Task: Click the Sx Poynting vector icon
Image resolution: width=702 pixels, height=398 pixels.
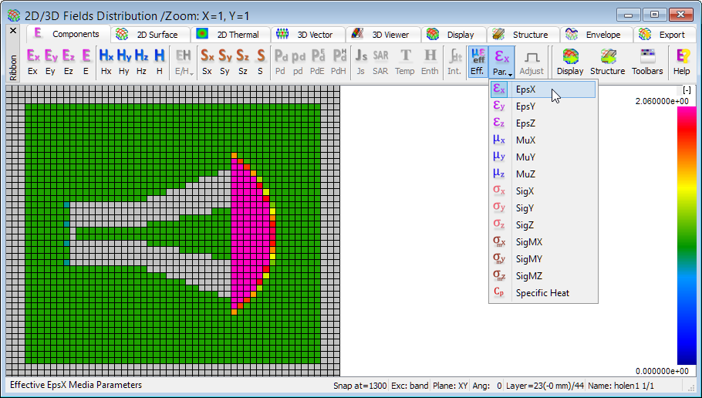Action: [x=207, y=61]
